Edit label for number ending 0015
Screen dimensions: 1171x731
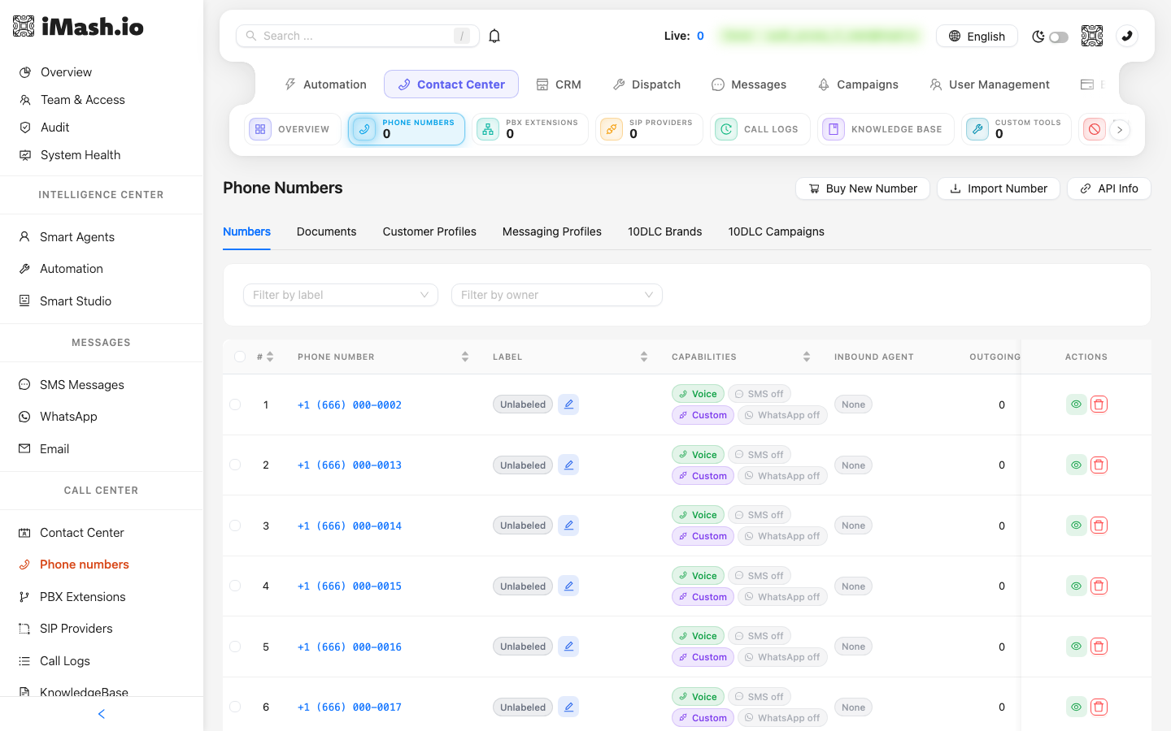[568, 586]
